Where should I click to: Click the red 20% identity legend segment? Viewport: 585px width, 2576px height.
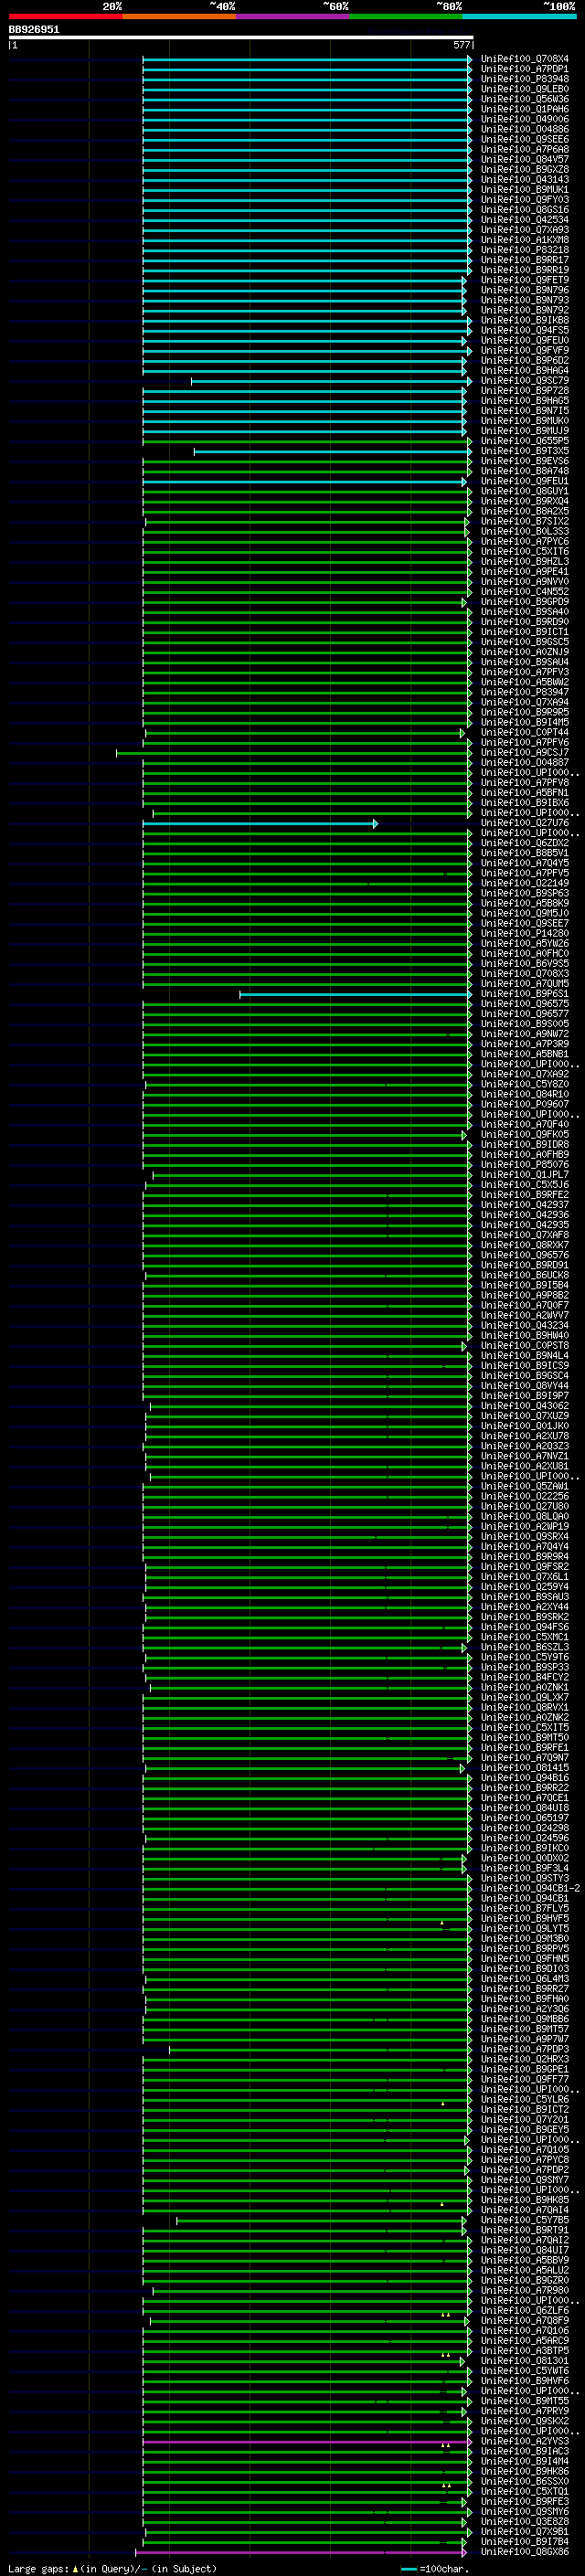coord(65,16)
